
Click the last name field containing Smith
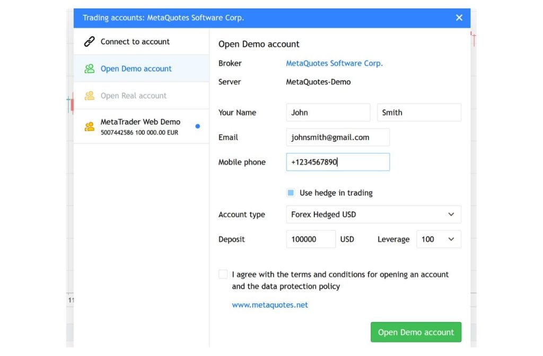click(x=419, y=112)
